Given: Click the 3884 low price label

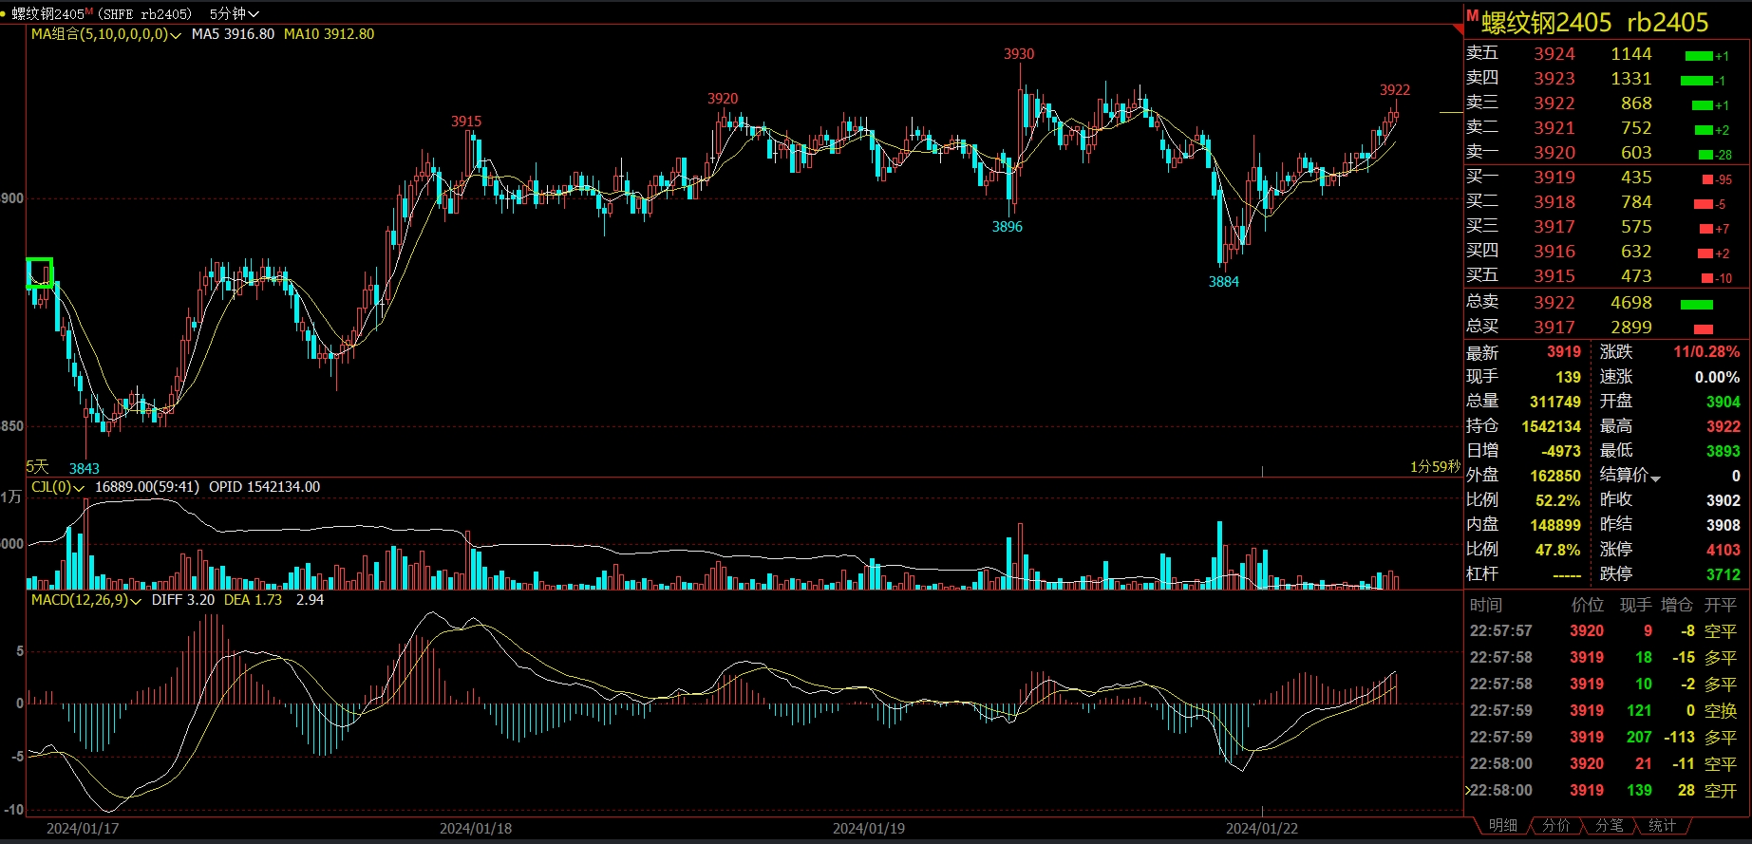Looking at the screenshot, I should click(x=1224, y=282).
